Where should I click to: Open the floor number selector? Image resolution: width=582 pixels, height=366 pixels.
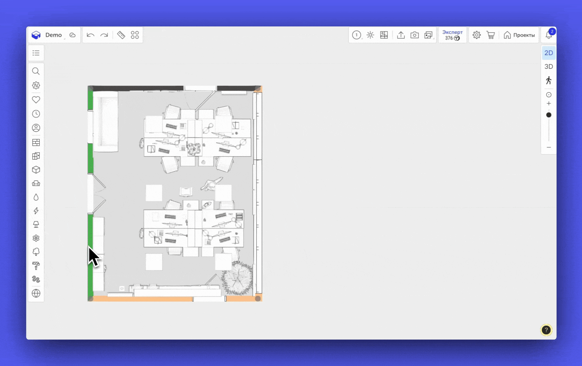point(356,35)
